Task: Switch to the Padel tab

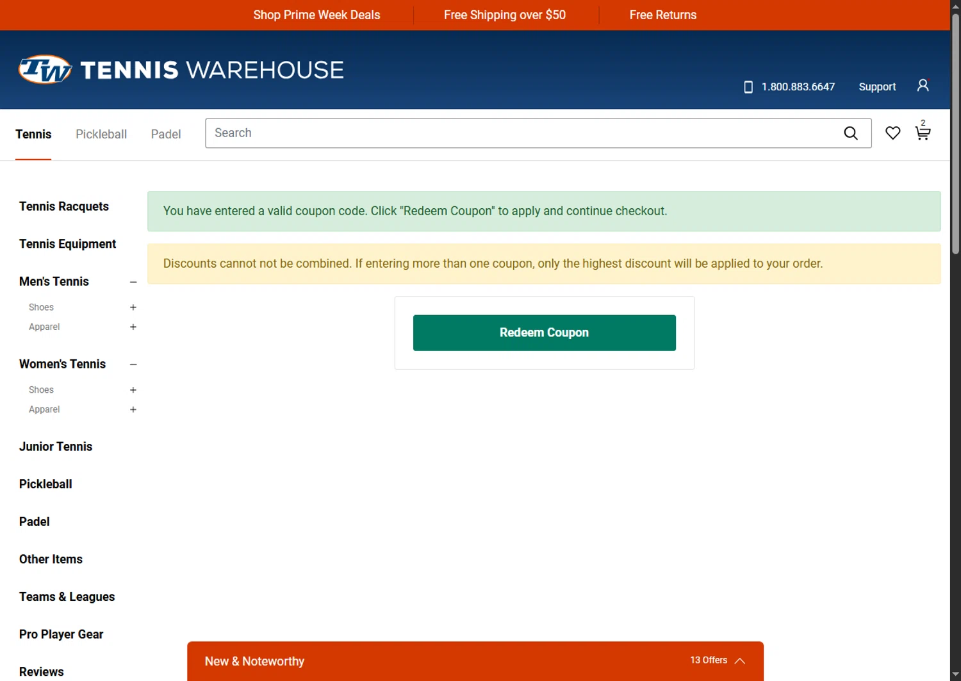Action: pyautogui.click(x=166, y=134)
